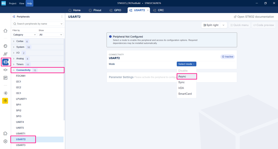Expand the Analog category
The width and height of the screenshot is (278, 149).
click(x=37, y=59)
